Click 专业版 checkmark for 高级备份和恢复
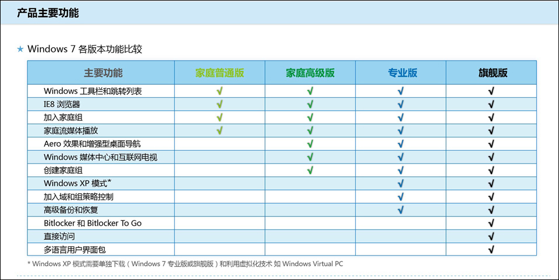The width and height of the screenshot is (559, 280). tap(401, 210)
